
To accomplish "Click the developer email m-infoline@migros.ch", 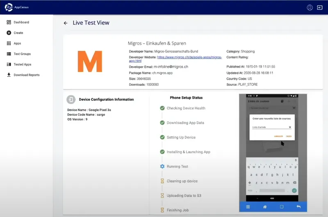I will pyautogui.click(x=171, y=67).
